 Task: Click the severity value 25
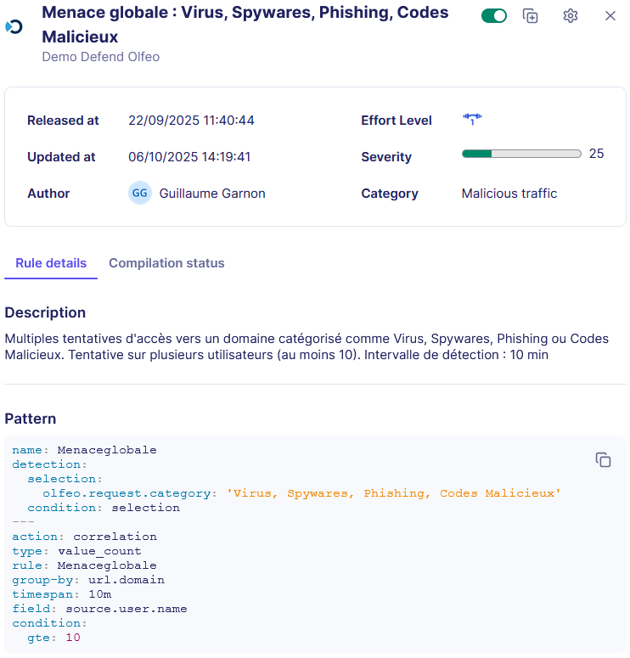pyautogui.click(x=596, y=154)
